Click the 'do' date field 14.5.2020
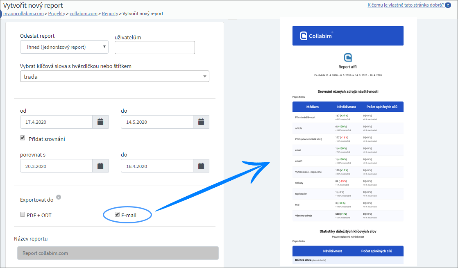458x268 pixels. 157,122
